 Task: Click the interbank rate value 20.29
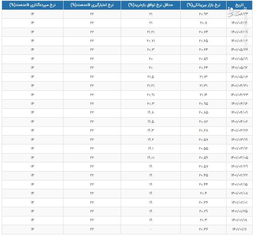pyautogui.click(x=203, y=211)
